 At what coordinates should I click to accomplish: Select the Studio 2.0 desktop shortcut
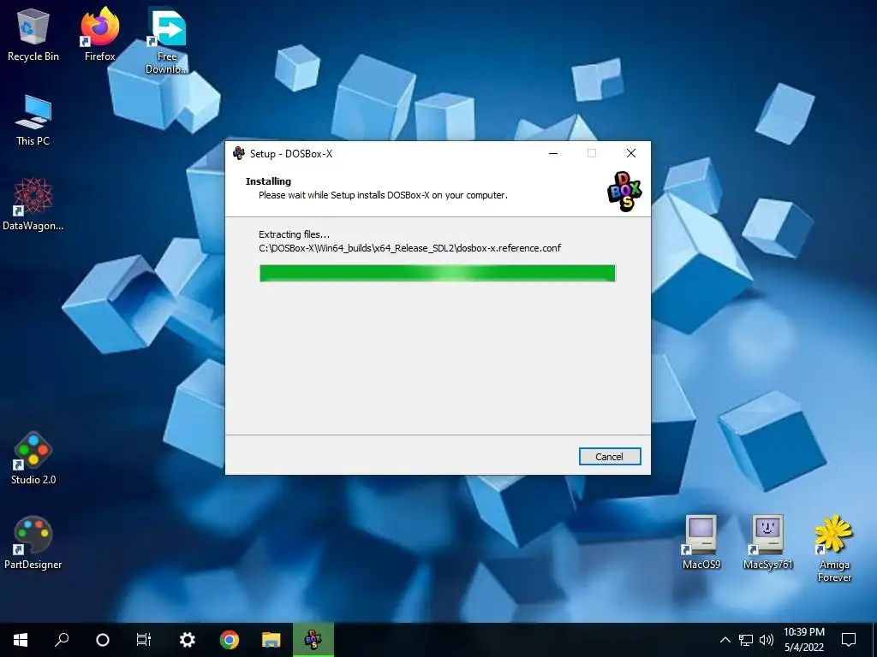[x=33, y=459]
